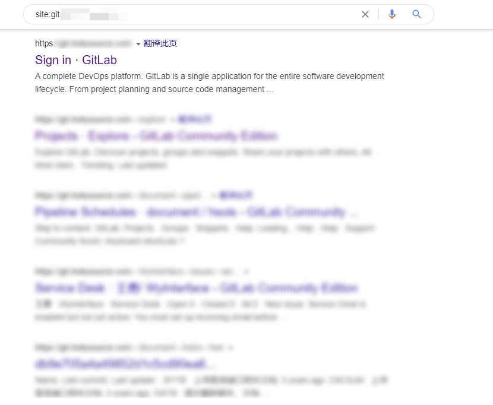The image size is (493, 405).
Task: Click the https breadcrumb above Sign in GitLab
Action: click(x=44, y=43)
